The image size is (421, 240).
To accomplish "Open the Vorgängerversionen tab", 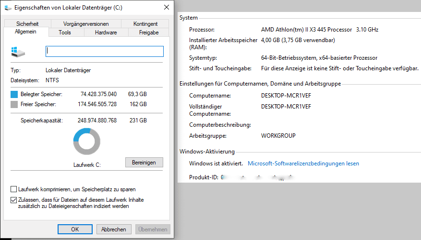I will (86, 23).
